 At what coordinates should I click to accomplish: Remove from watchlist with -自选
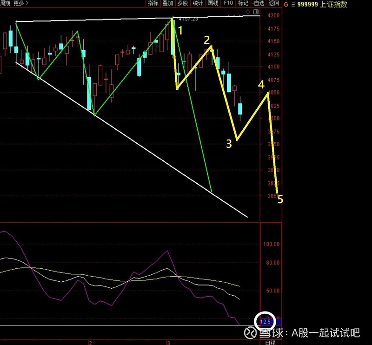[259, 3]
